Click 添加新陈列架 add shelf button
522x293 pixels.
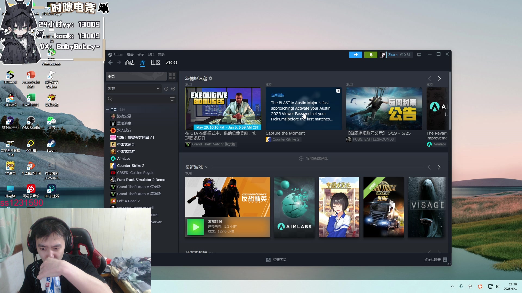[x=313, y=158]
